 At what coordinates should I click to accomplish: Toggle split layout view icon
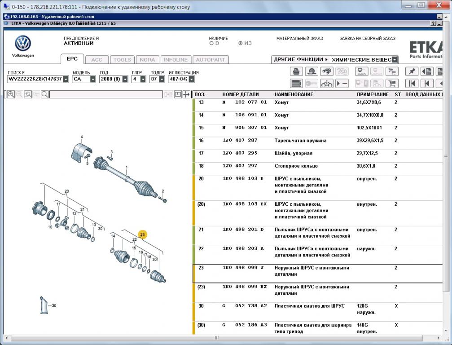[178, 94]
